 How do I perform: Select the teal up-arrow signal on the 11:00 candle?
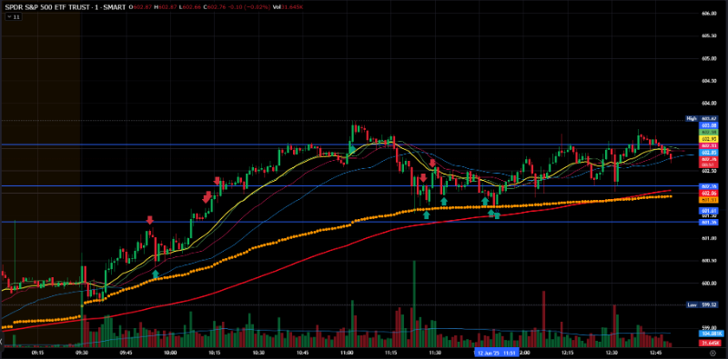tap(352, 149)
